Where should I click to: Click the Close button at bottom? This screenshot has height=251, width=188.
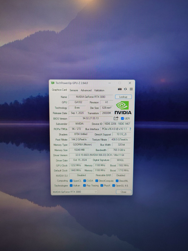(123, 192)
